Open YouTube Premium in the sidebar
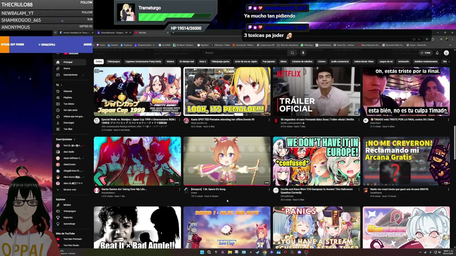Image resolution: width=456 pixels, height=256 pixels. point(70,239)
